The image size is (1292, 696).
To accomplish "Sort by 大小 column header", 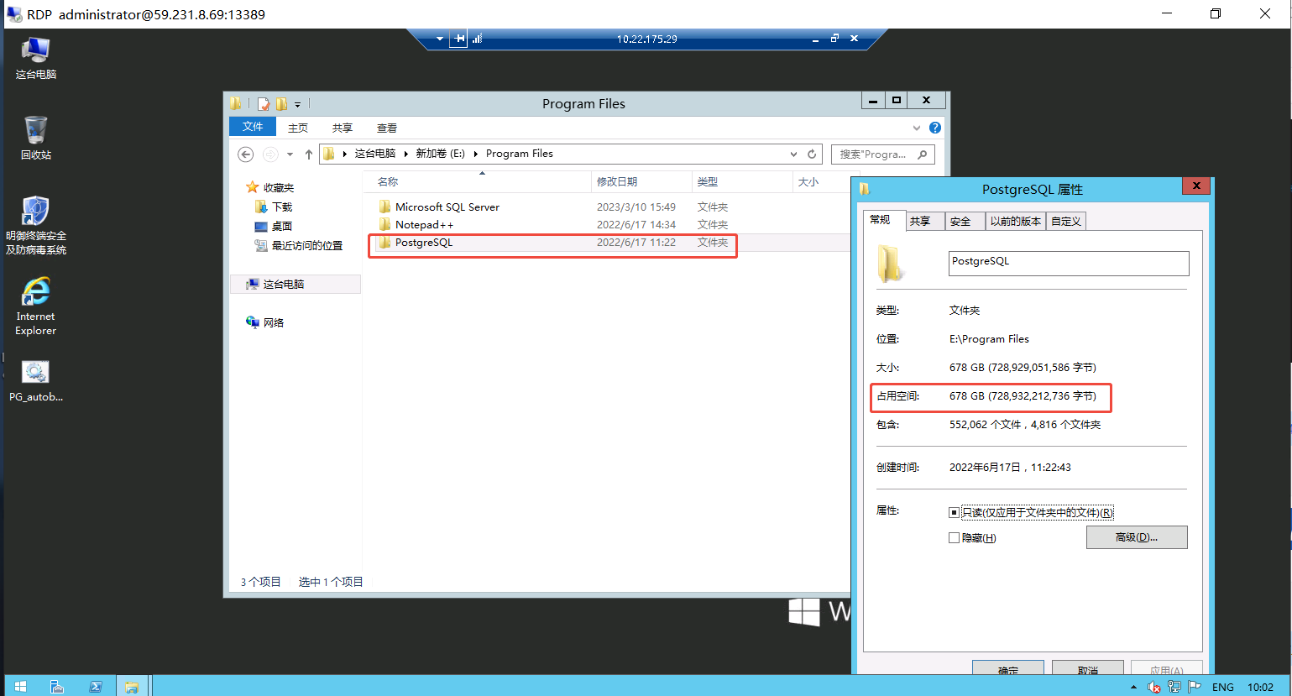I will pyautogui.click(x=821, y=181).
